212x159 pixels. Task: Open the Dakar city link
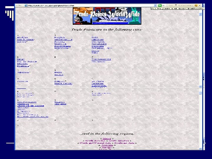pyautogui.click(x=21, y=59)
